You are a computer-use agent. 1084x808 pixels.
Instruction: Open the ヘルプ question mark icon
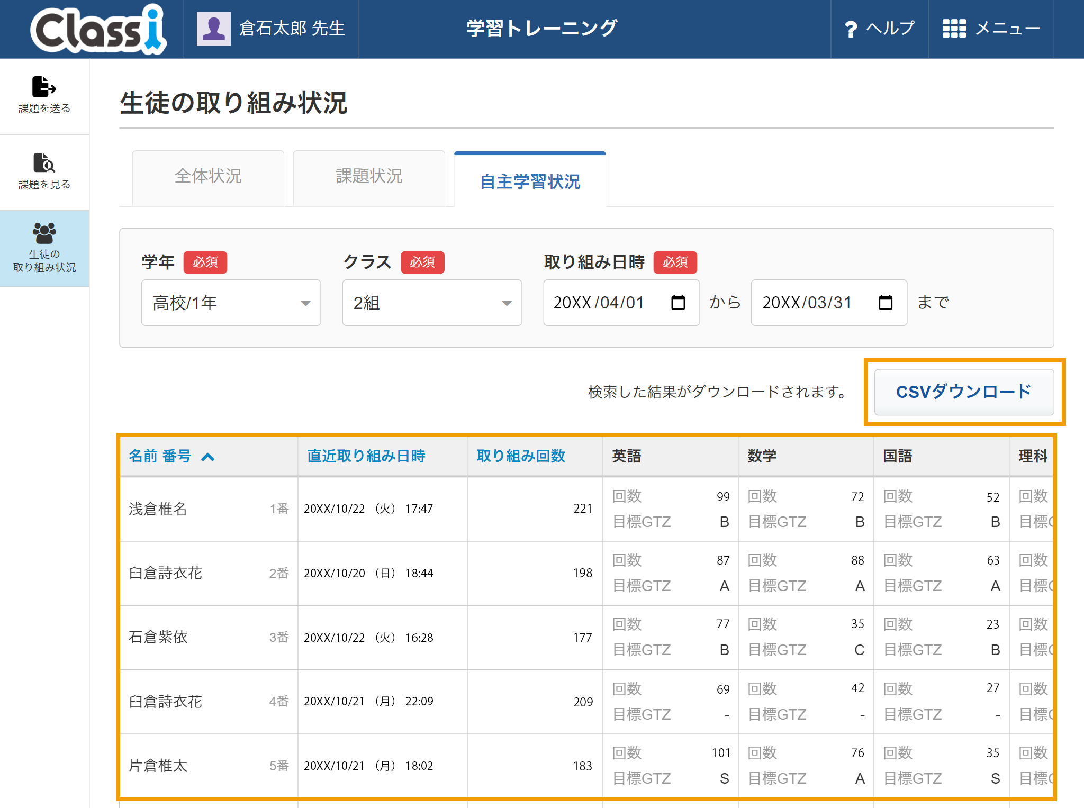point(851,29)
